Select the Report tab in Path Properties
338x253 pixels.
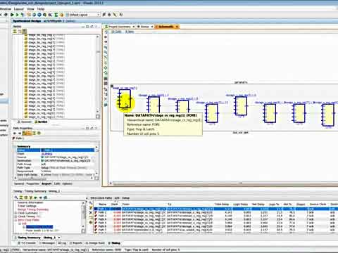tap(46, 183)
